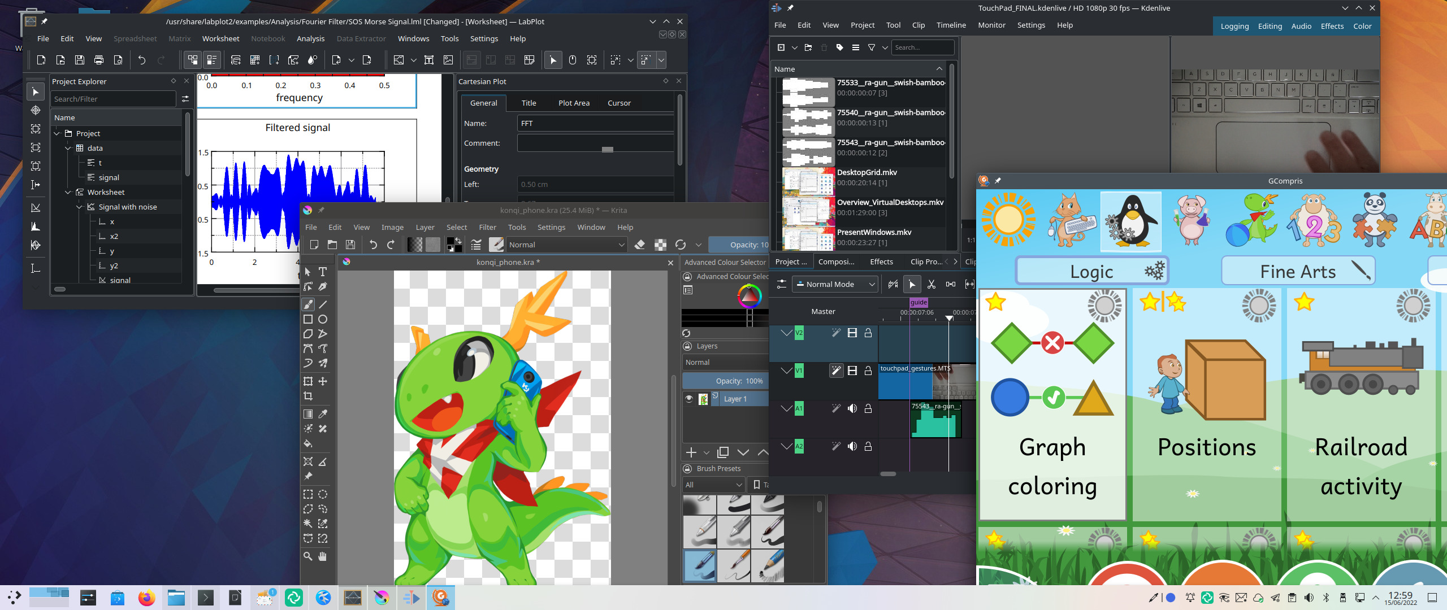Launch the Positions activity in GCompris
The height and width of the screenshot is (610, 1447).
pyautogui.click(x=1206, y=404)
